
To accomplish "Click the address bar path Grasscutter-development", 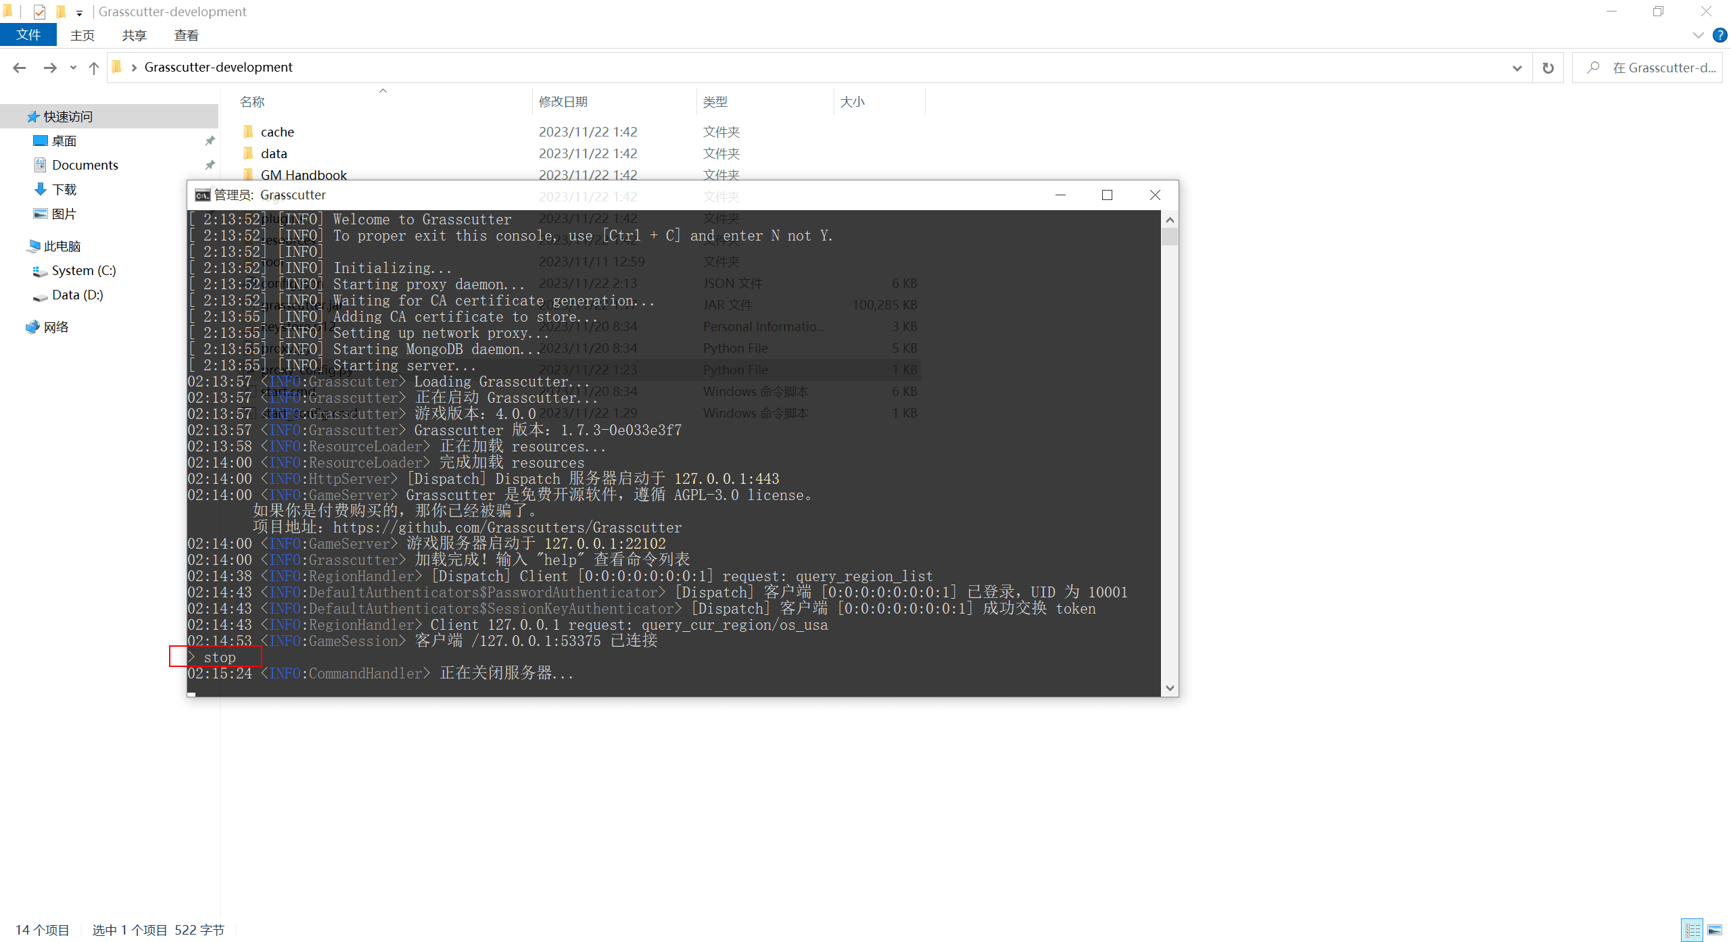I will coord(218,68).
